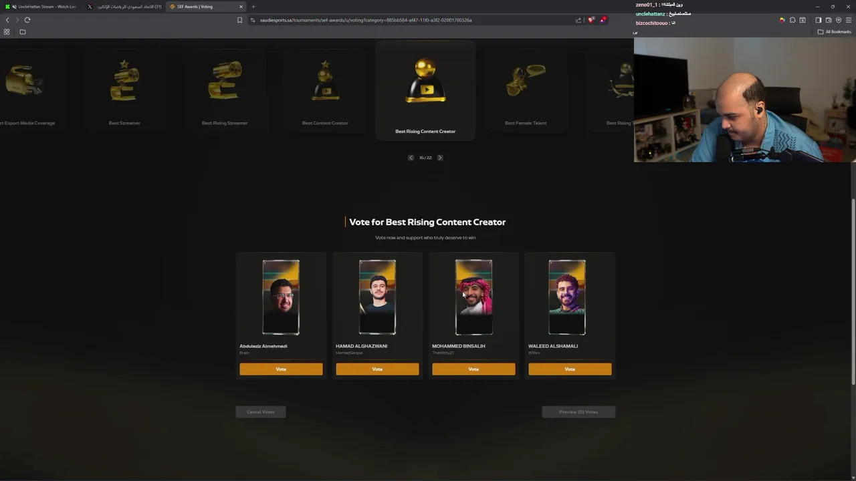Go to the previous award category arrow

point(411,158)
